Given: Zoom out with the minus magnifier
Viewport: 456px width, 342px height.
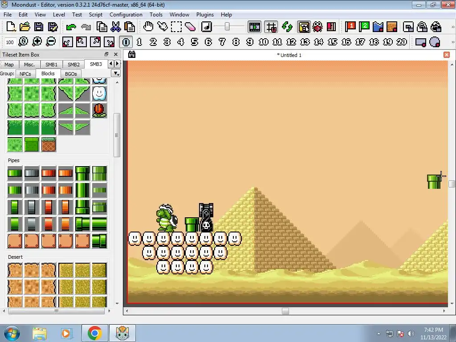Looking at the screenshot, I should click(51, 42).
